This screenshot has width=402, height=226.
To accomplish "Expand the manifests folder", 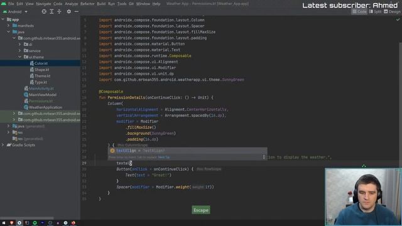I will click(8, 26).
